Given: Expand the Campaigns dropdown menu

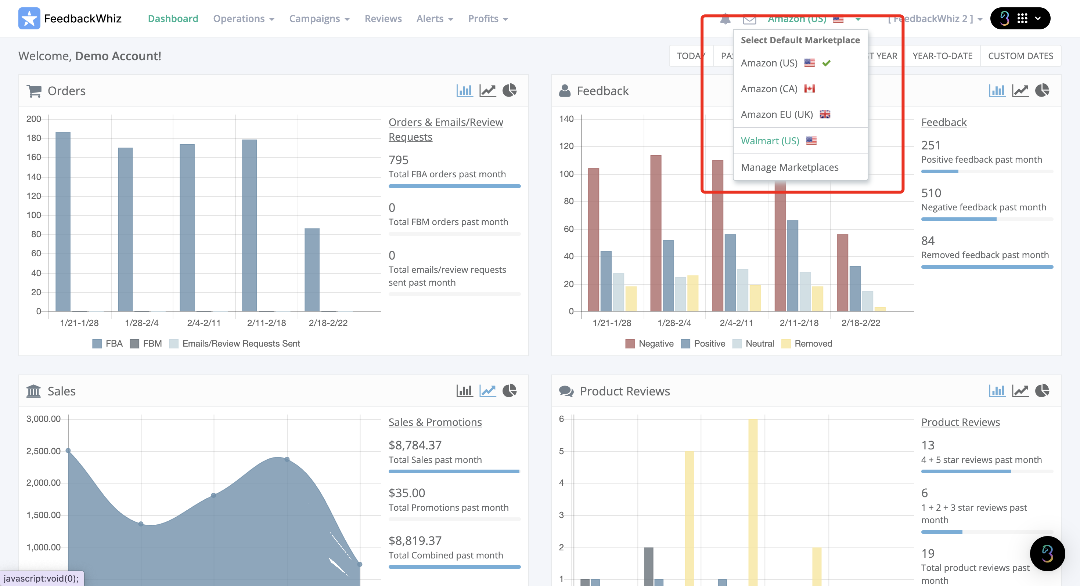Looking at the screenshot, I should click(x=319, y=19).
